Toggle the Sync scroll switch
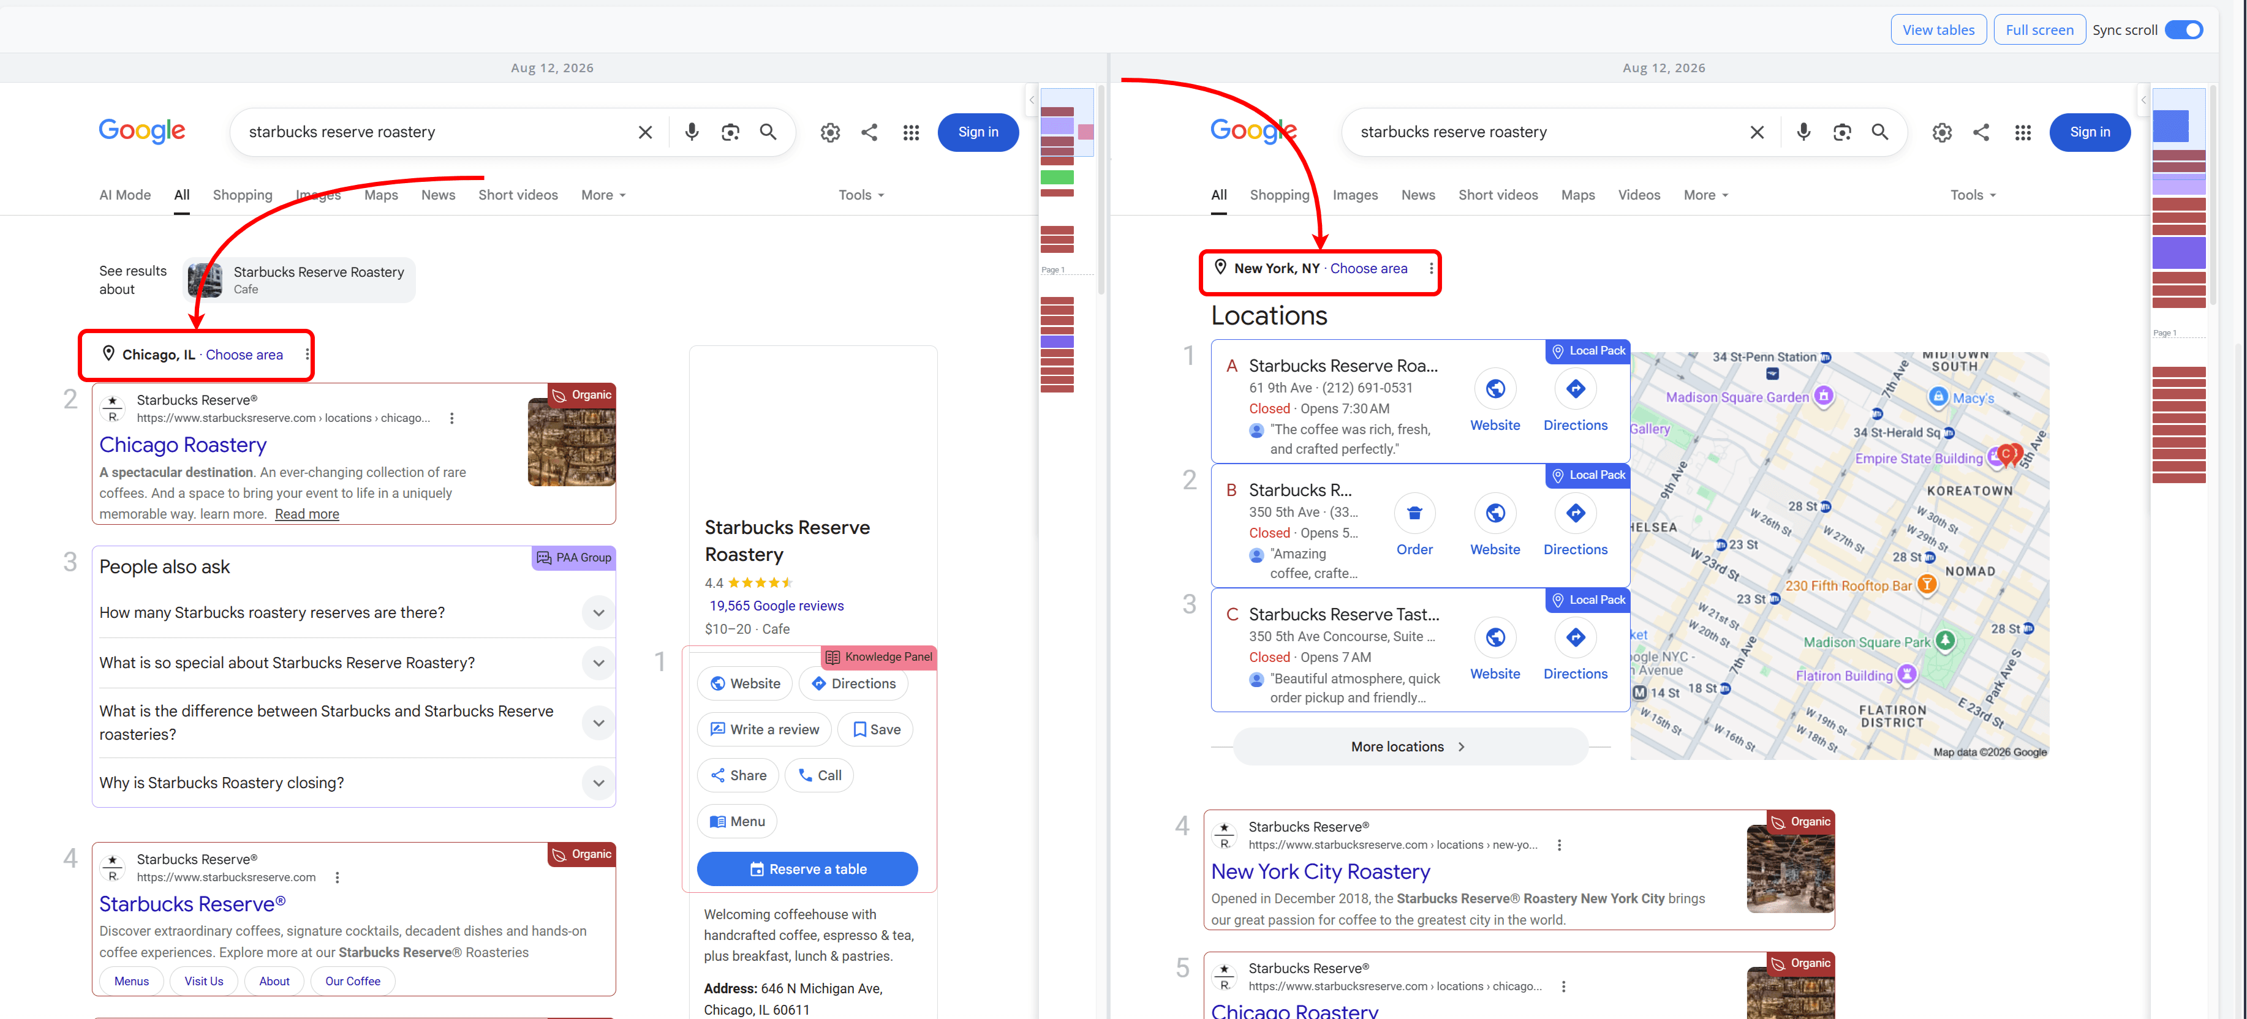This screenshot has width=2247, height=1019. 2184,29
